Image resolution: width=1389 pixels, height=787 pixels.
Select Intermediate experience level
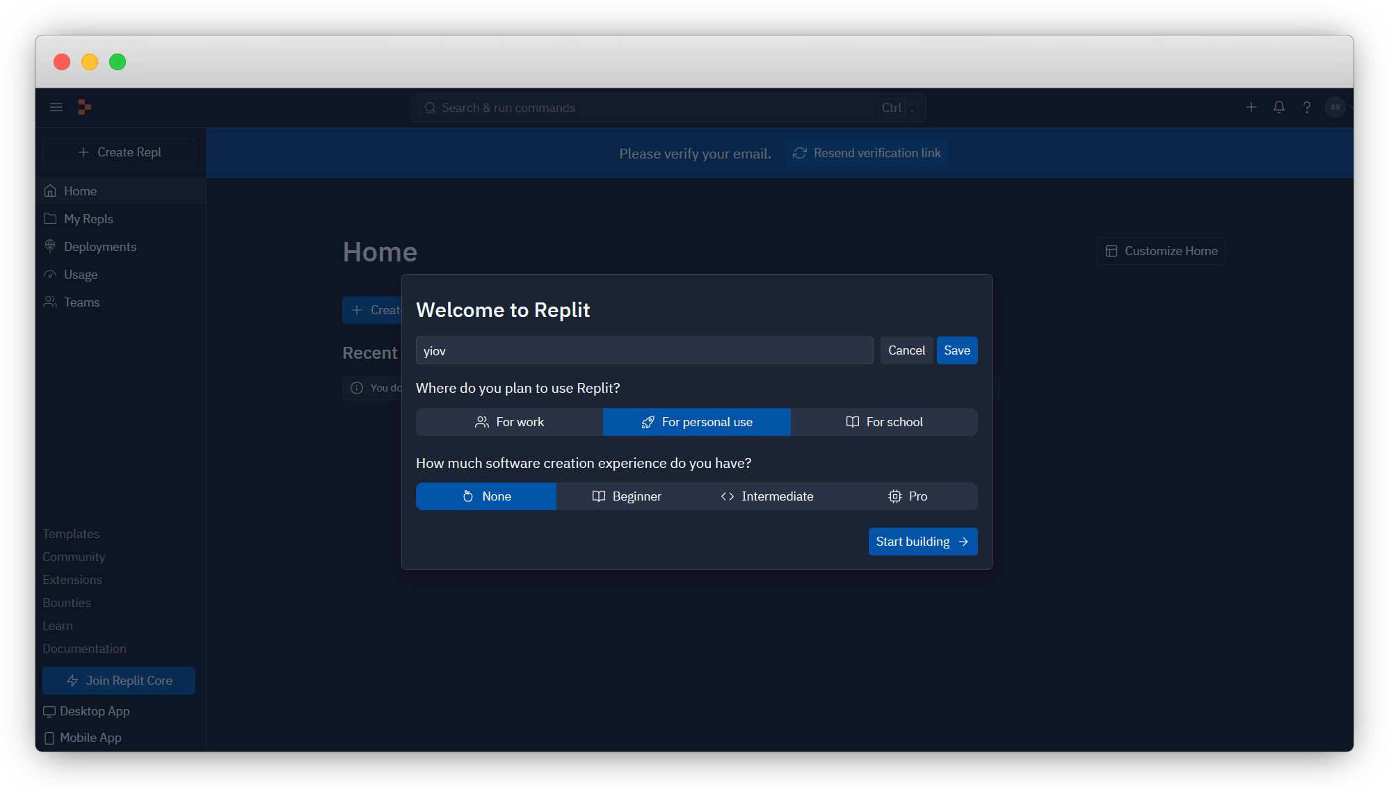click(x=767, y=496)
